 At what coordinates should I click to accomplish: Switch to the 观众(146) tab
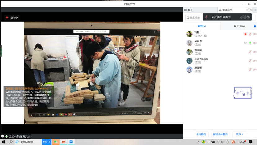pos(239,26)
